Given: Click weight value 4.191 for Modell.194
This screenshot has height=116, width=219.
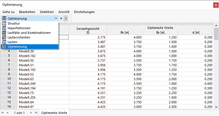Looking at the screenshot, I should pos(88,88).
